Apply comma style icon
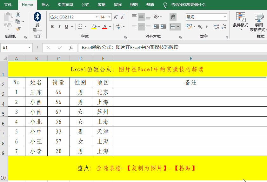The width and height of the screenshot is (267, 182). tap(207, 27)
